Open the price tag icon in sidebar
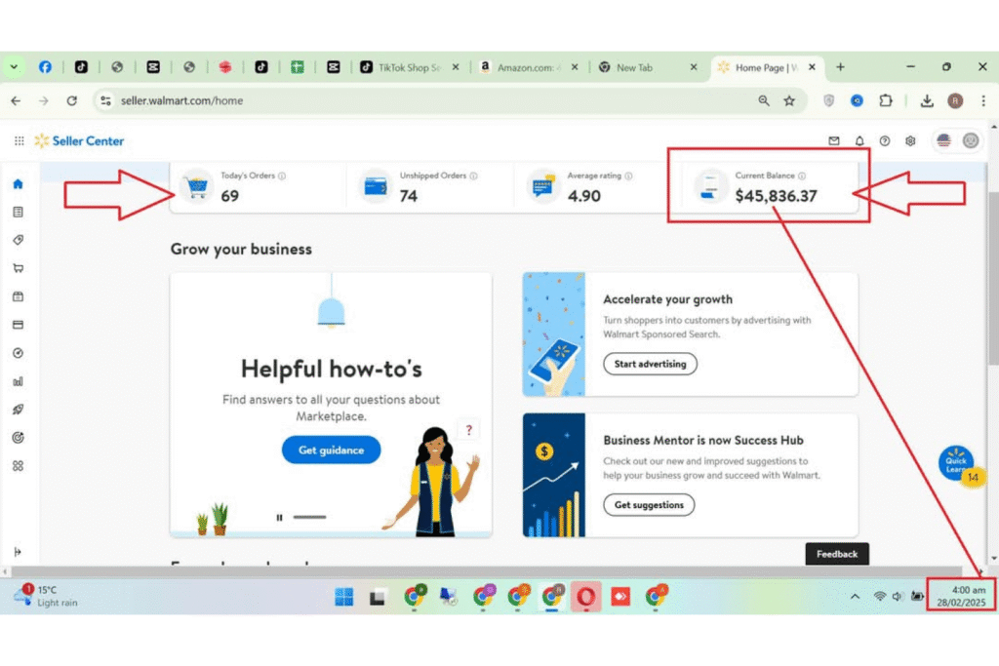 click(18, 240)
